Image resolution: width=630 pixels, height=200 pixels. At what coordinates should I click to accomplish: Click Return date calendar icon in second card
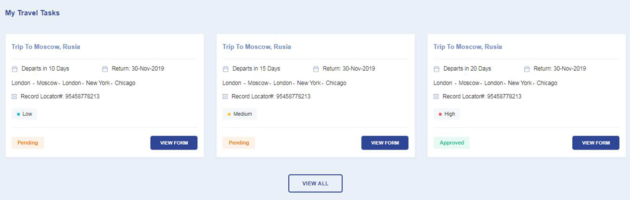(x=316, y=69)
